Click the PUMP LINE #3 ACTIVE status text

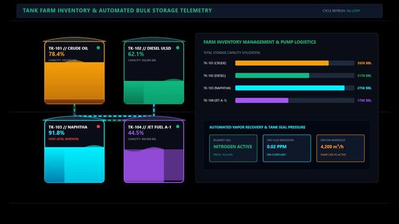(x=333, y=154)
